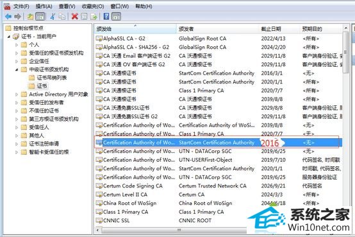Select 证书吊销列表 in the tree
The height and width of the screenshot is (237, 355).
click(x=52, y=78)
